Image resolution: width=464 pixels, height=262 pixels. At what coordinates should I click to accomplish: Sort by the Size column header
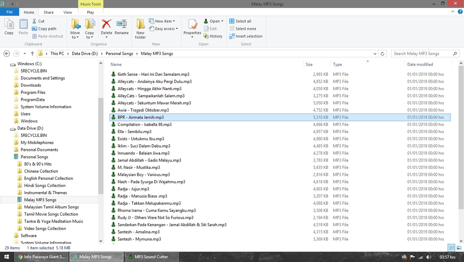(x=309, y=65)
